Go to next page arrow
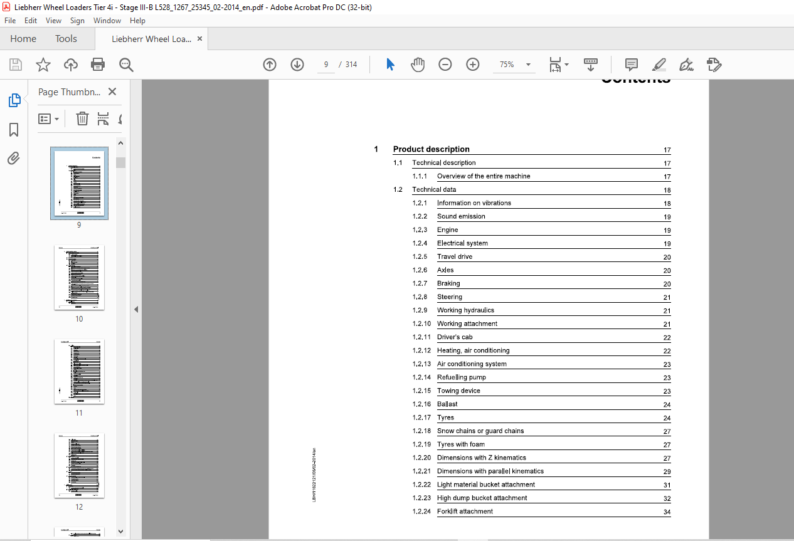The height and width of the screenshot is (541, 794). [x=297, y=65]
